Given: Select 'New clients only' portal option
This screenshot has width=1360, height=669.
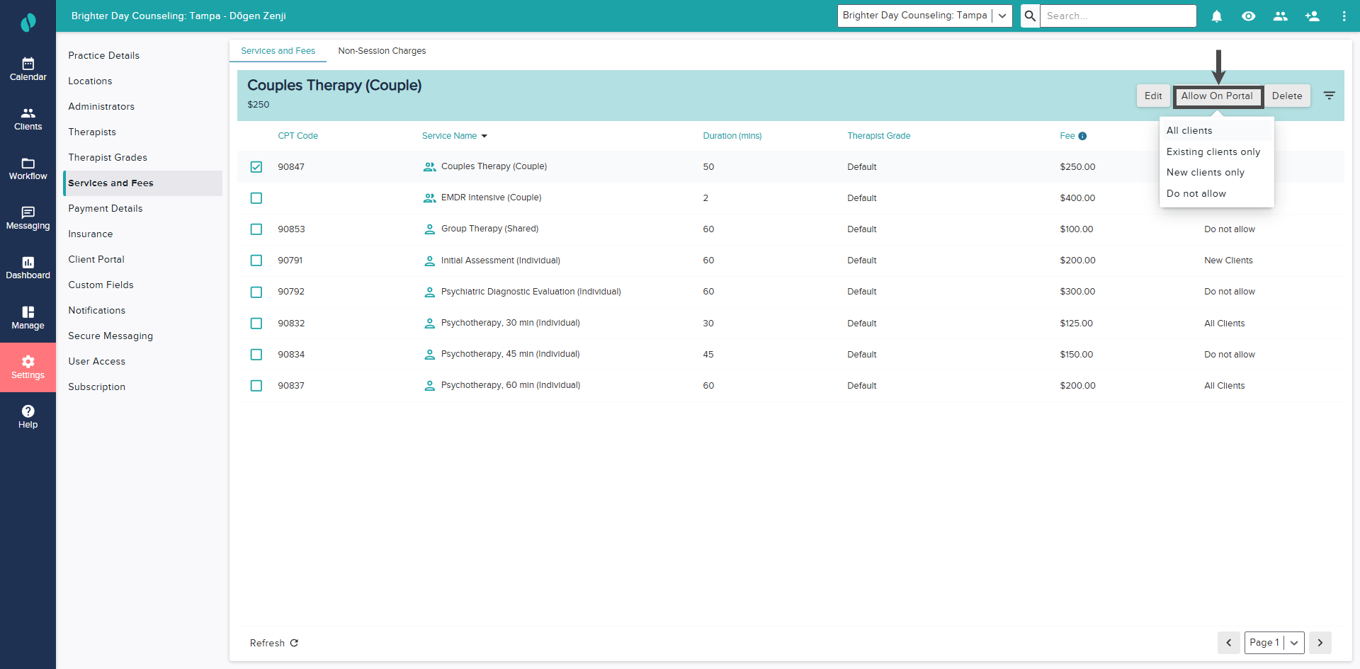Looking at the screenshot, I should 1216,173.
